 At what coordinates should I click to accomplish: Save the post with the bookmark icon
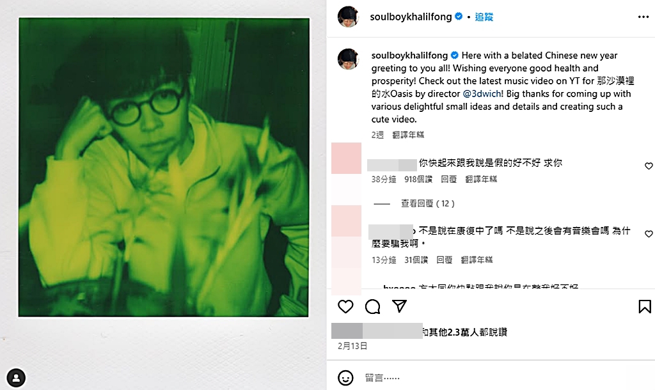click(645, 306)
